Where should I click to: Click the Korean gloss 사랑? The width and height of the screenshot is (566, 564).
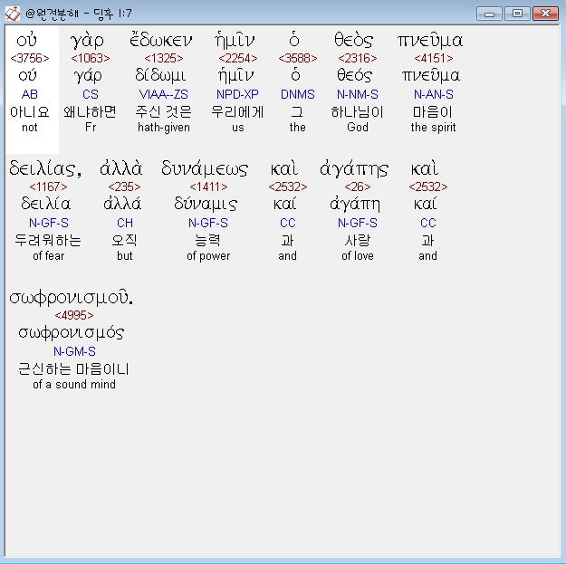tap(358, 240)
